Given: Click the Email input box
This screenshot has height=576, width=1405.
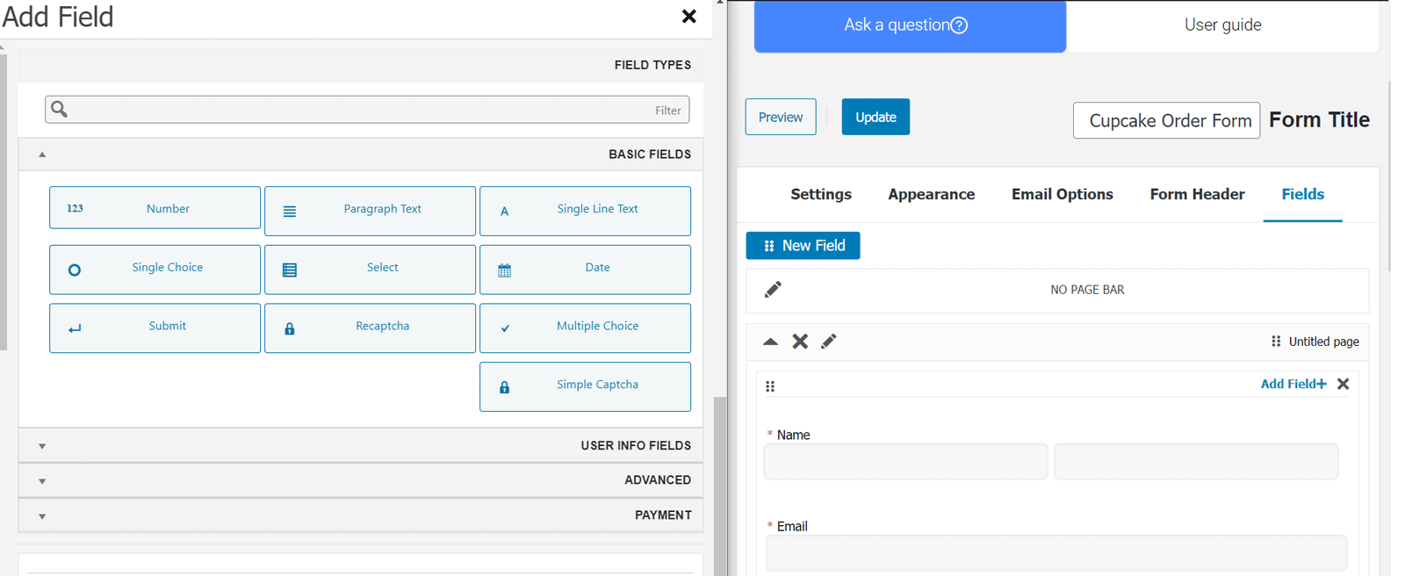Looking at the screenshot, I should point(1056,553).
